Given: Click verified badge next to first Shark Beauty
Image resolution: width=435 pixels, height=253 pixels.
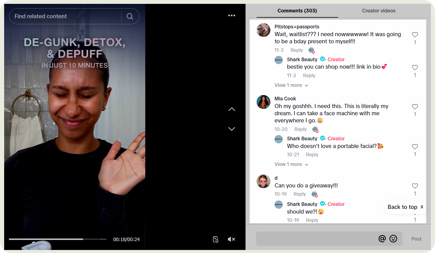Looking at the screenshot, I should click(322, 59).
